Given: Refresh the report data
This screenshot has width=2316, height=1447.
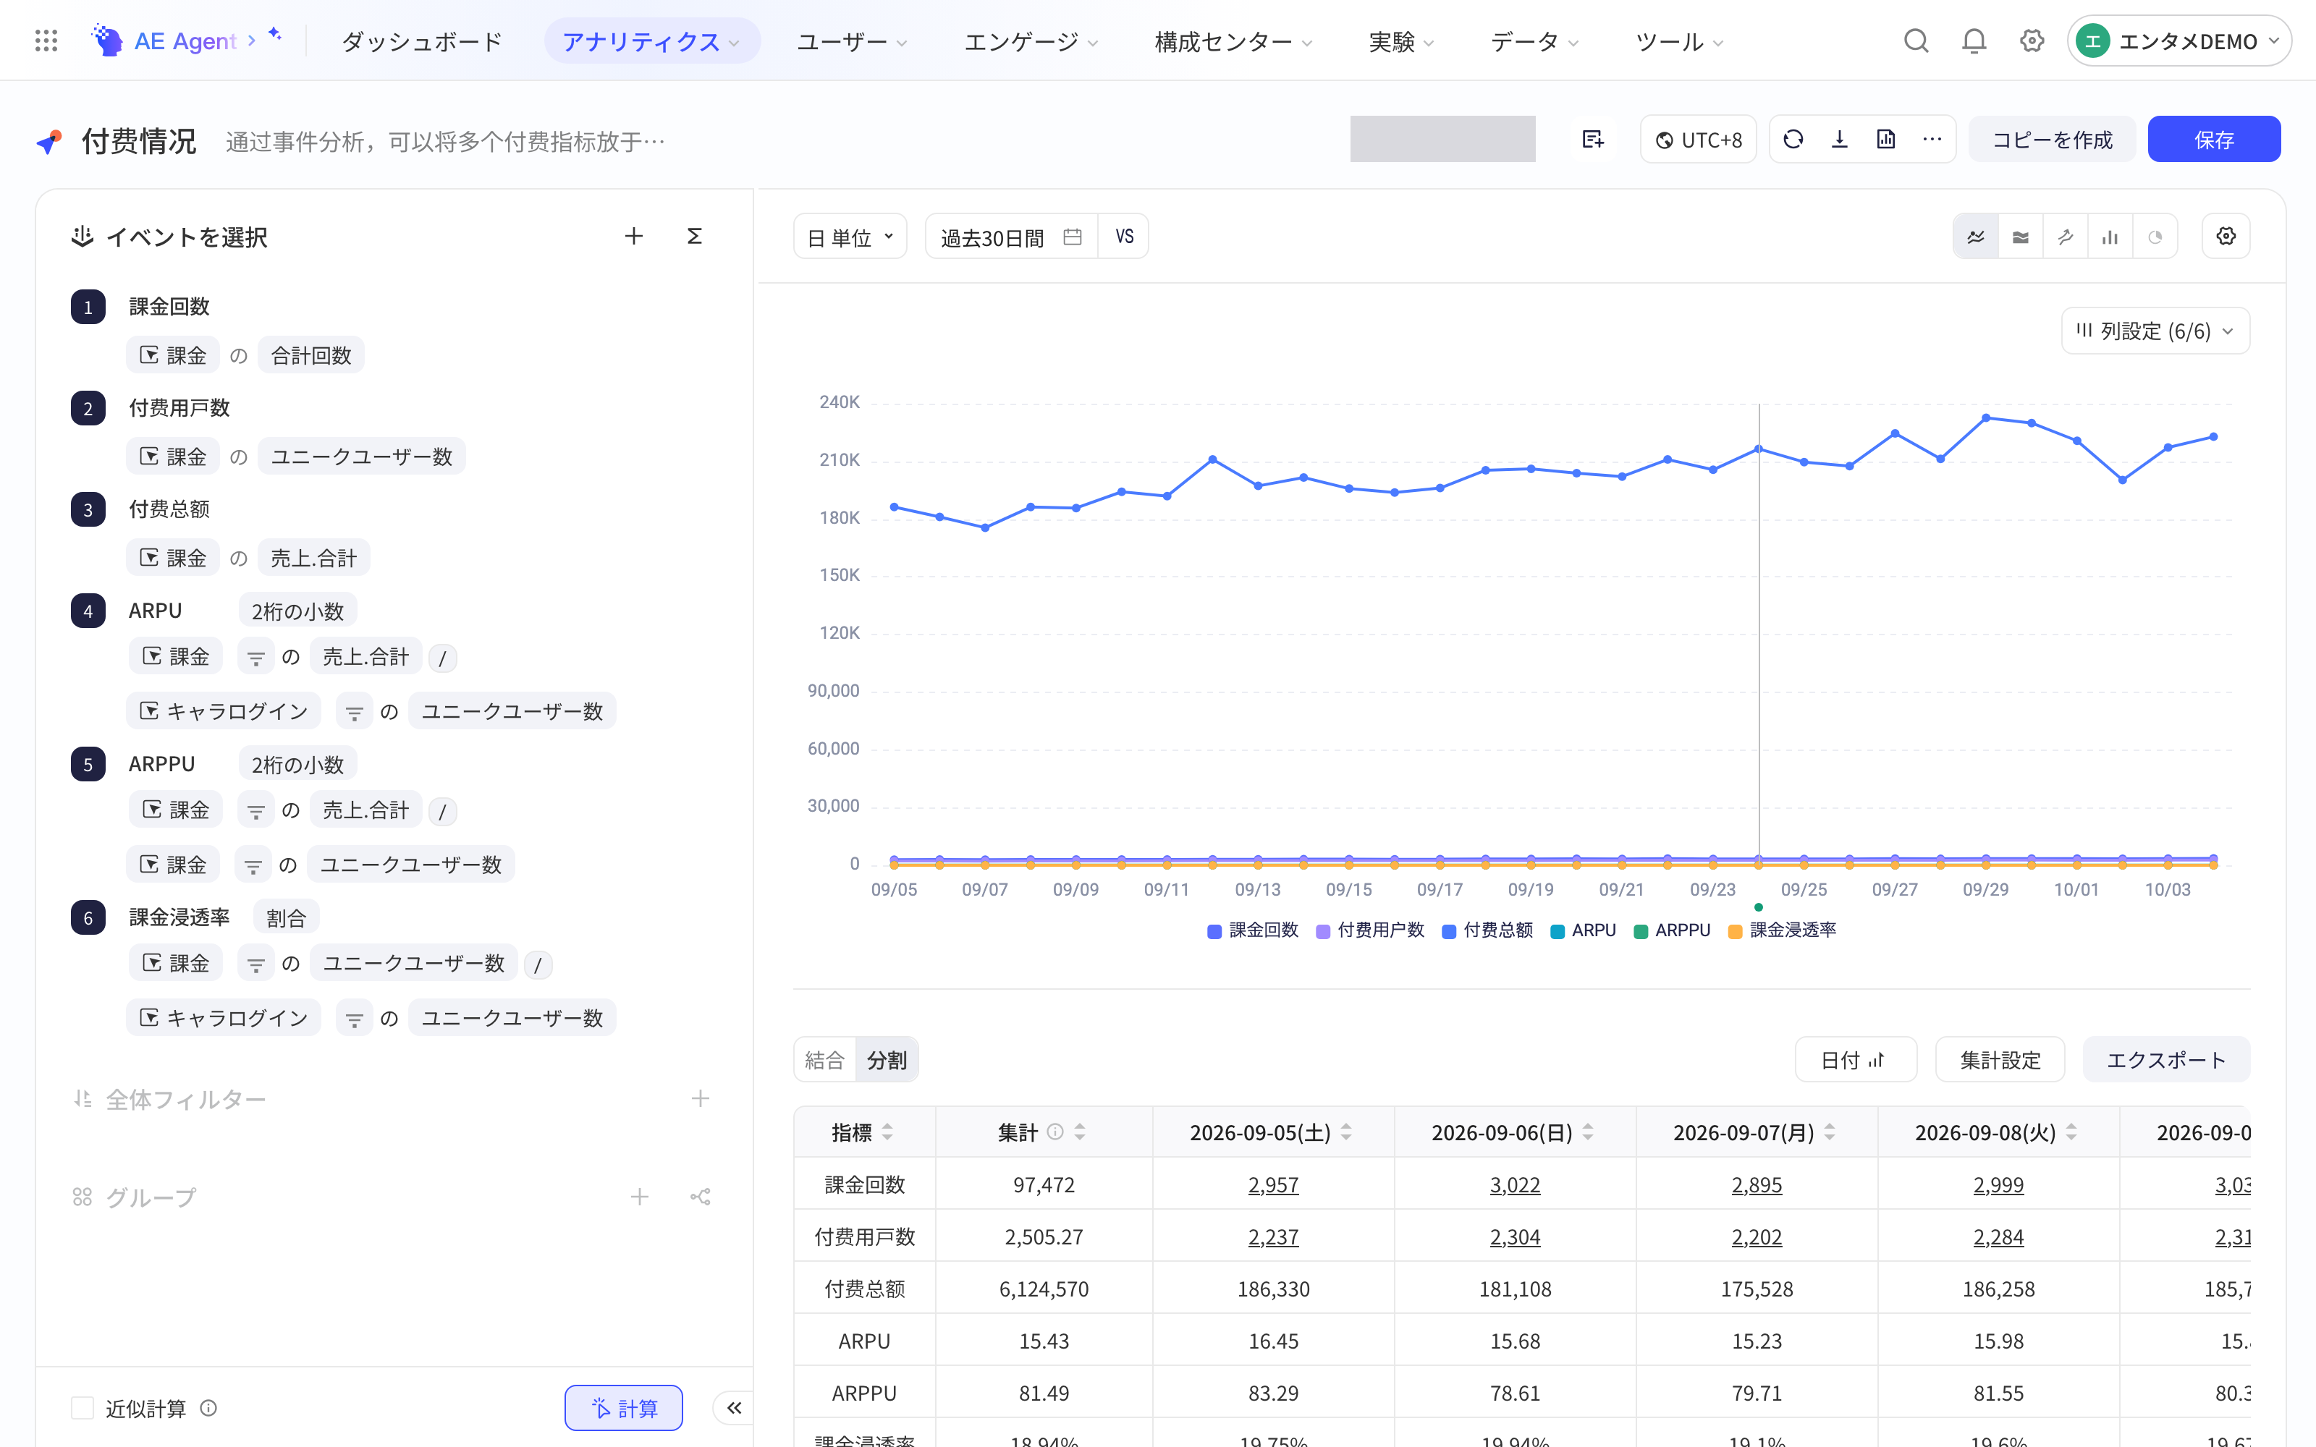Looking at the screenshot, I should pos(1793,140).
